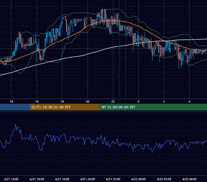The image size is (207, 182).
Task: Click the 4/22 02:00 date label
Action: click(164, 179)
